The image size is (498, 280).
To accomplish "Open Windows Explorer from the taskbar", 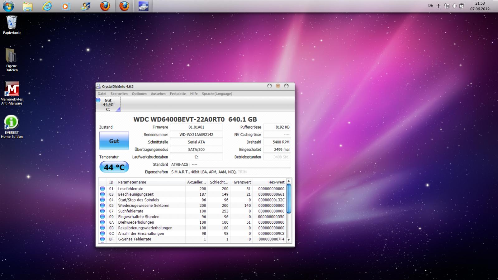I will (x=27, y=6).
